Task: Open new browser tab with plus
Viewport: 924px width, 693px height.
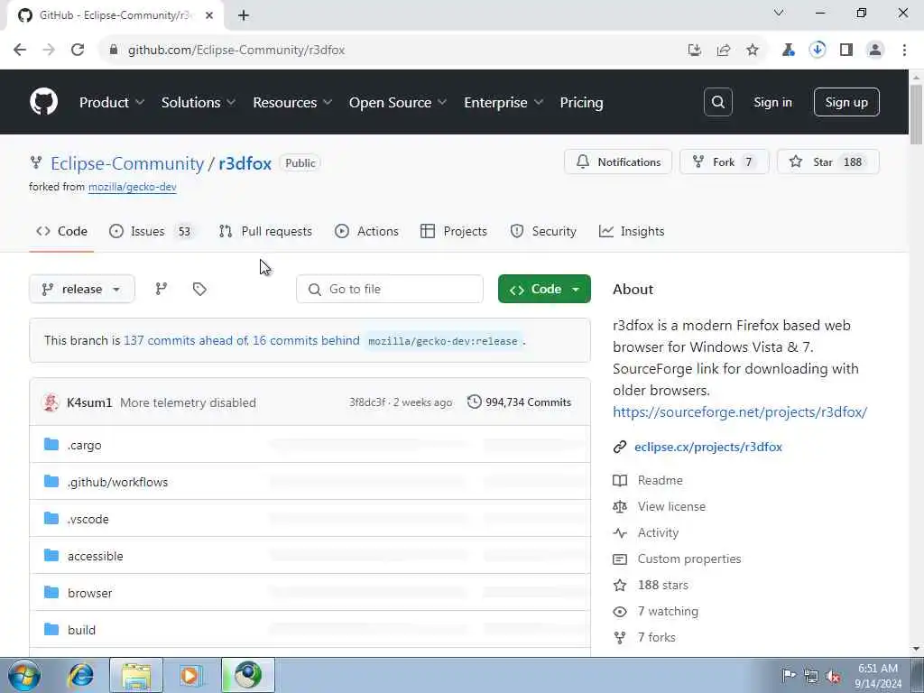Action: [x=244, y=15]
